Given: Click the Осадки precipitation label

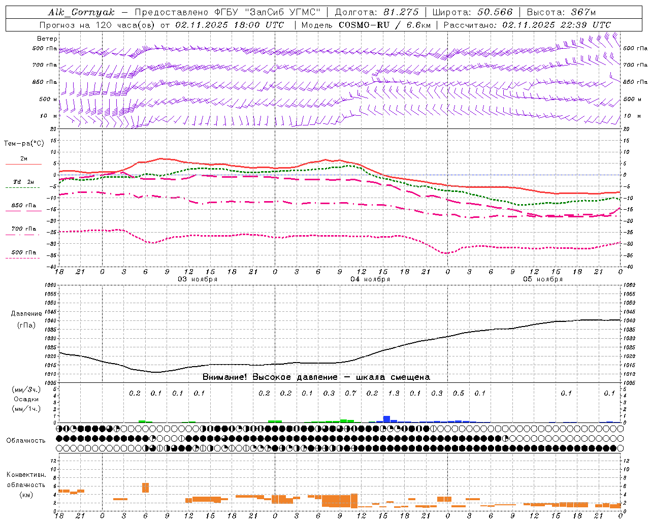Looking at the screenshot, I should 26,399.
